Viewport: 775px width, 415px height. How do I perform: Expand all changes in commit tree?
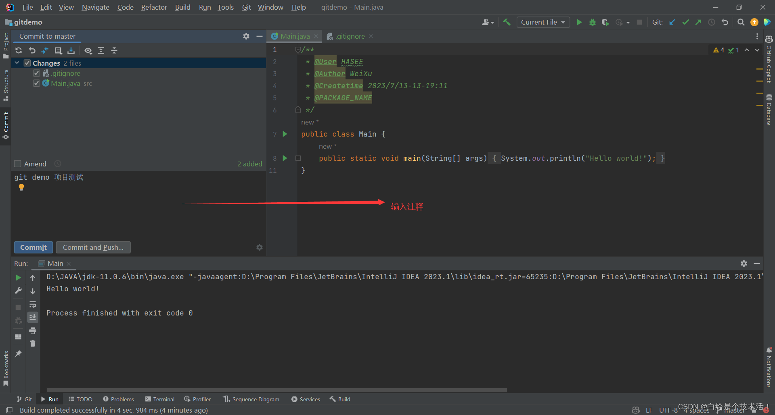pos(101,50)
